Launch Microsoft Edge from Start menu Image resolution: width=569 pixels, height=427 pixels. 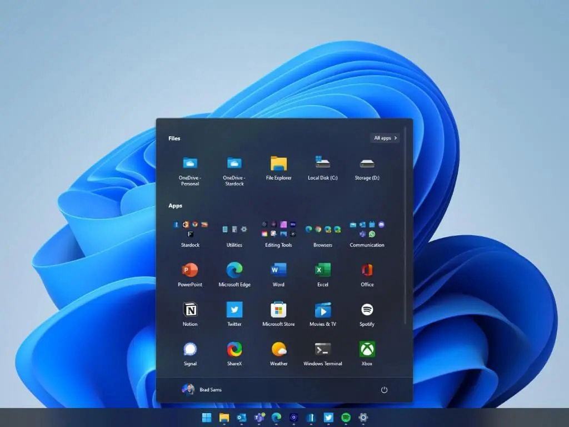(234, 271)
